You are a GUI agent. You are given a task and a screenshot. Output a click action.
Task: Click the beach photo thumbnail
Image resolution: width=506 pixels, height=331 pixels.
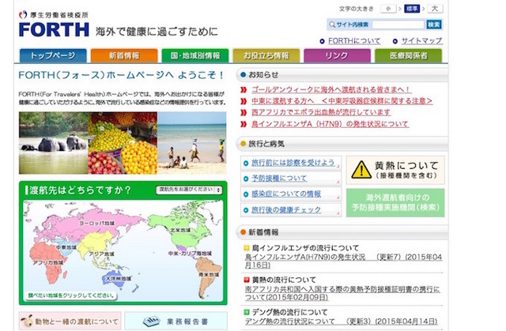(x=192, y=143)
